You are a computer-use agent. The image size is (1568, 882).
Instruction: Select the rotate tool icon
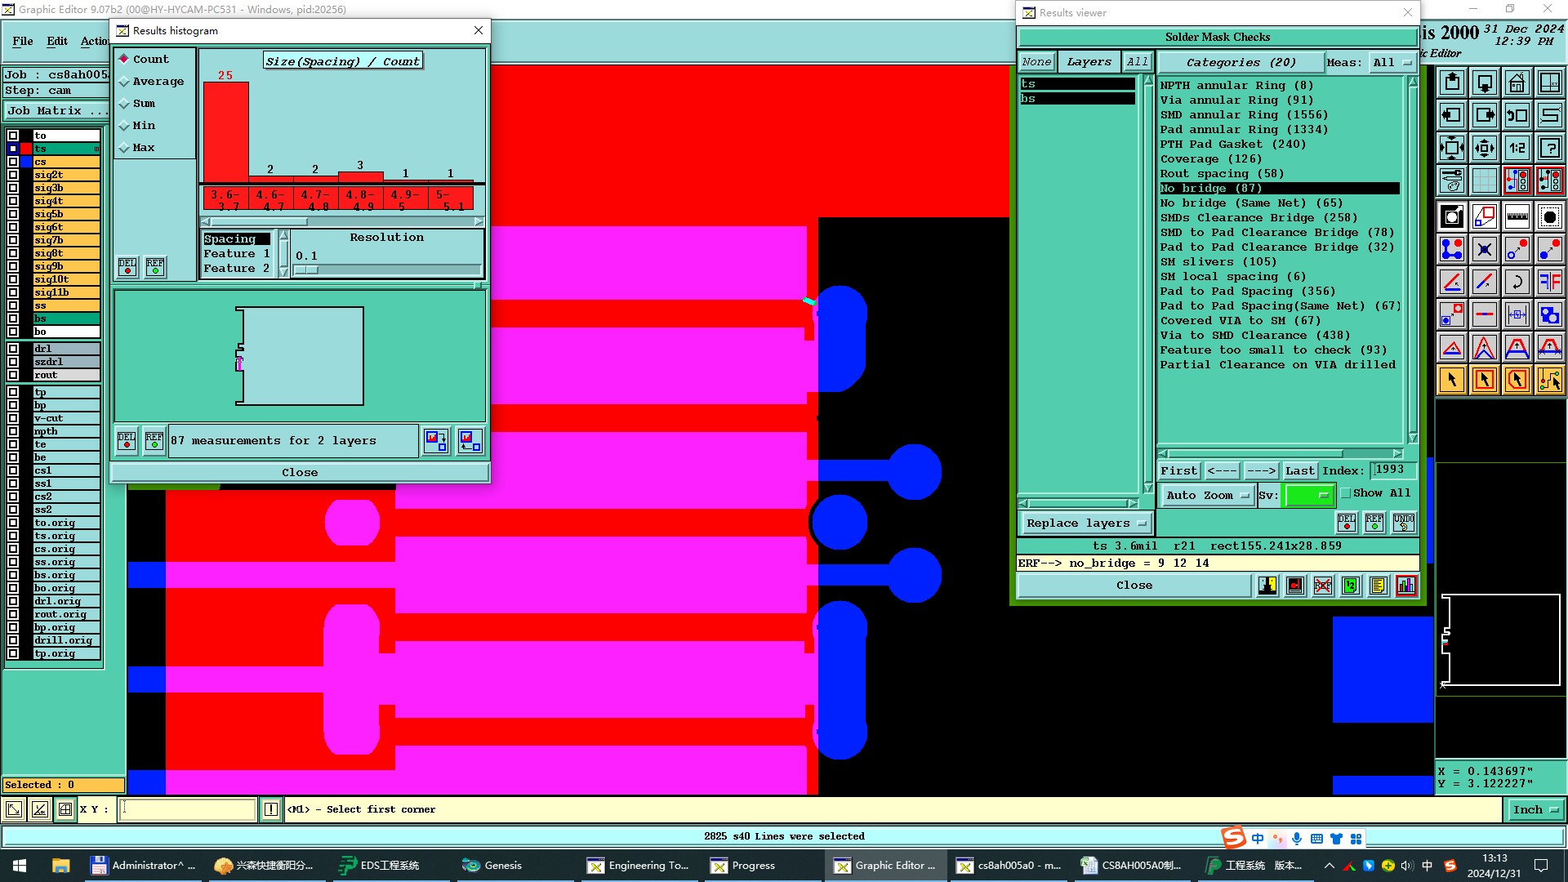coord(1517,282)
